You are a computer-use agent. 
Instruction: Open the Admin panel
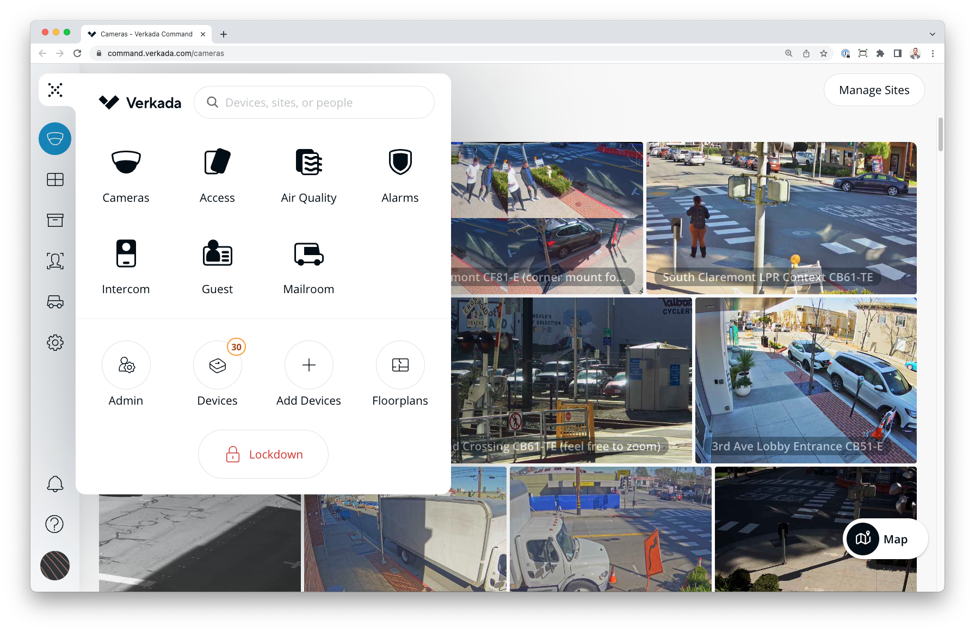tap(126, 374)
